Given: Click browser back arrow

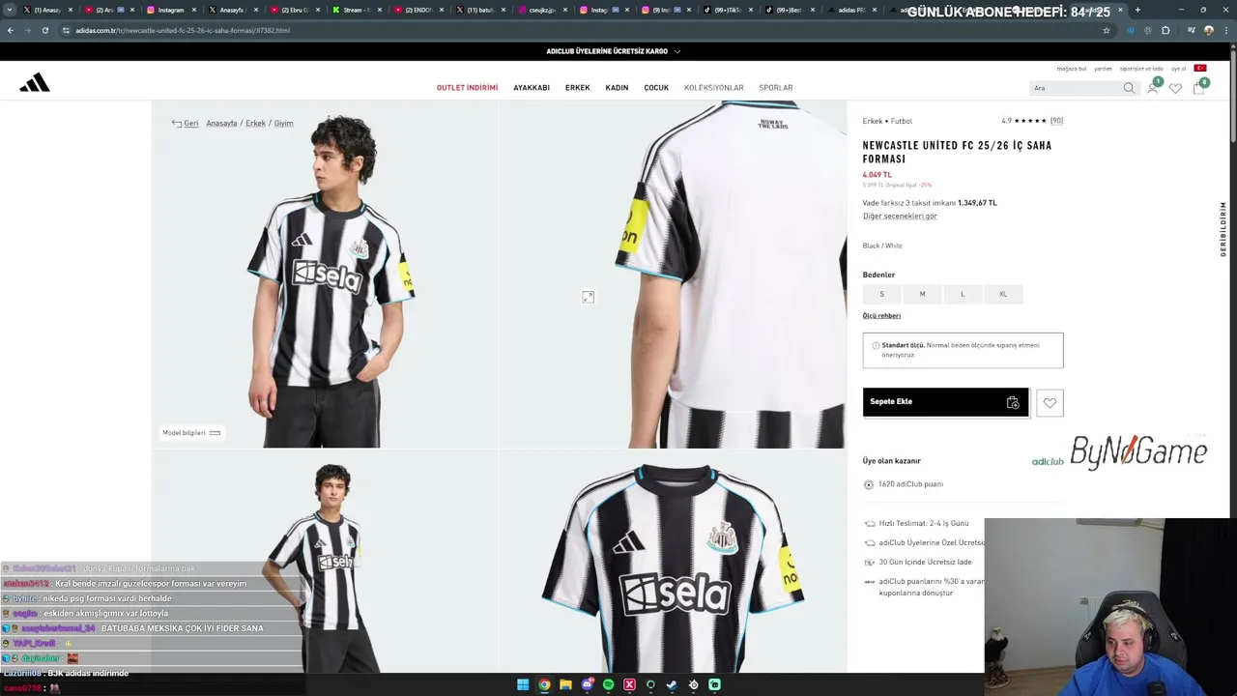Looking at the screenshot, I should 10,30.
